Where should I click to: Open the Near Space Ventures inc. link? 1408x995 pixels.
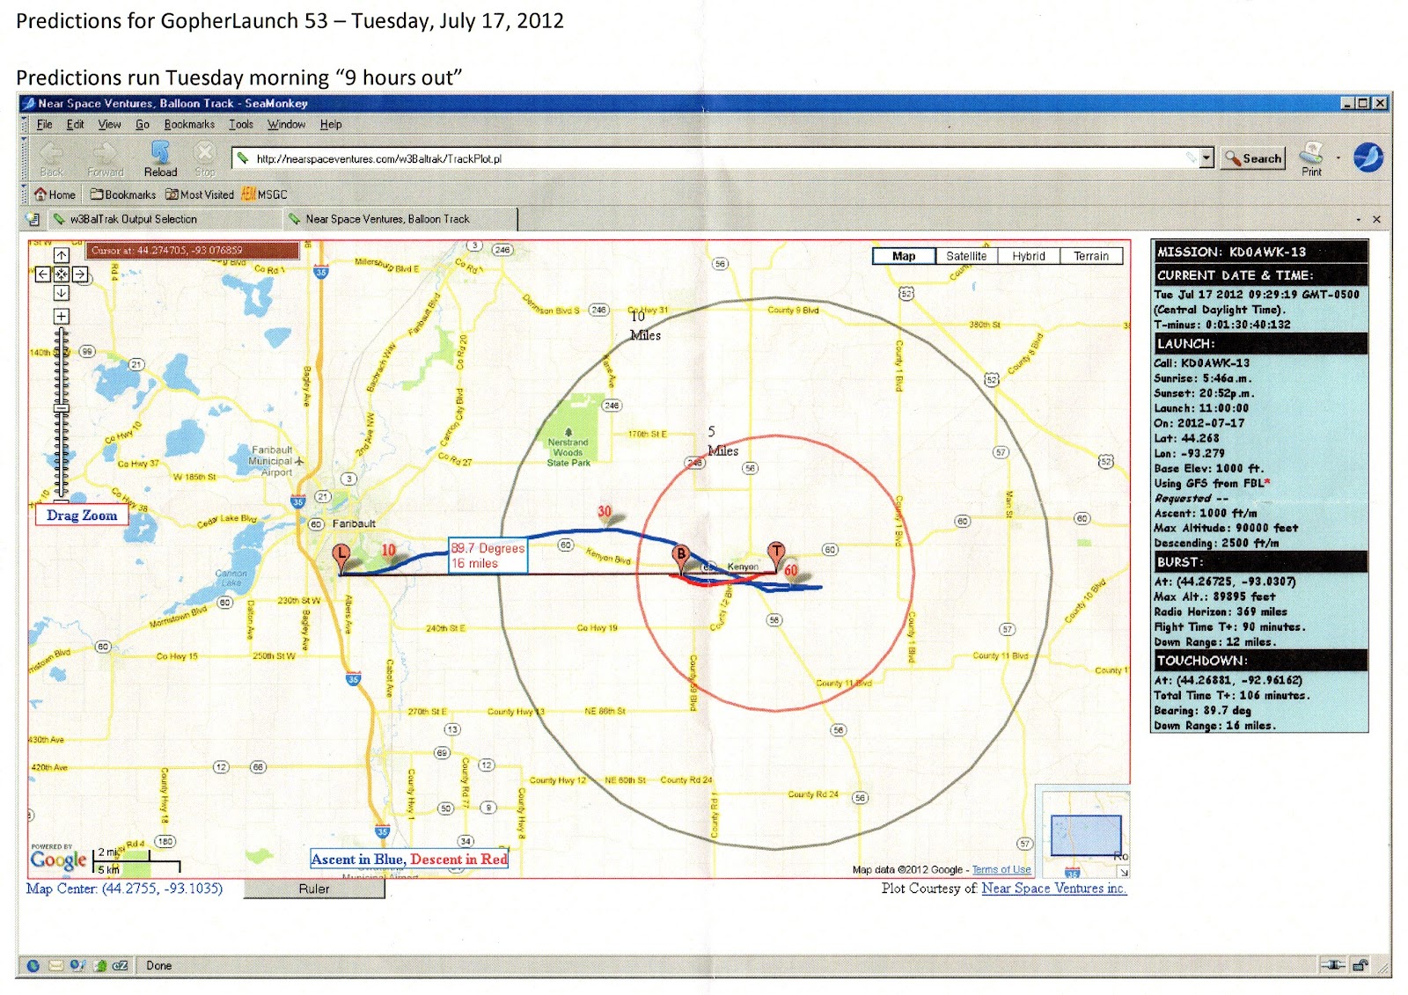(1054, 889)
